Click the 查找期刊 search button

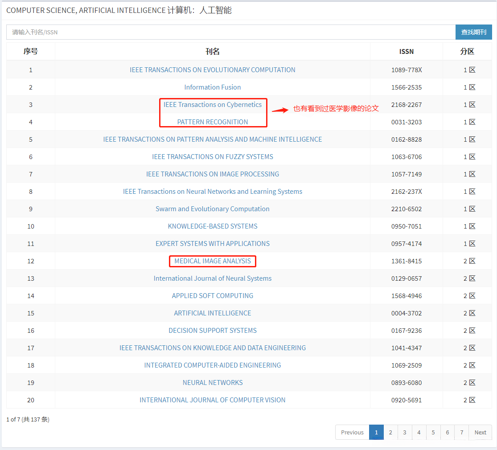pyautogui.click(x=473, y=32)
